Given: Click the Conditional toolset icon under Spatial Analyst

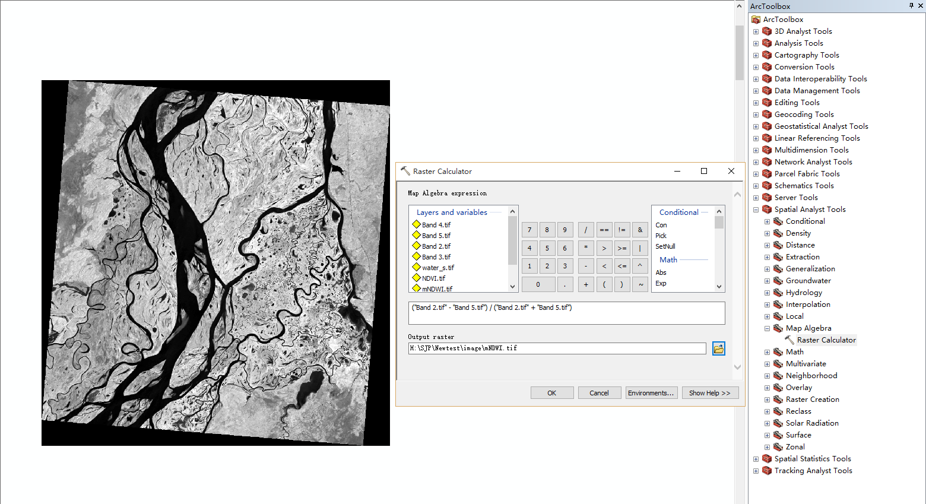Looking at the screenshot, I should tap(778, 221).
